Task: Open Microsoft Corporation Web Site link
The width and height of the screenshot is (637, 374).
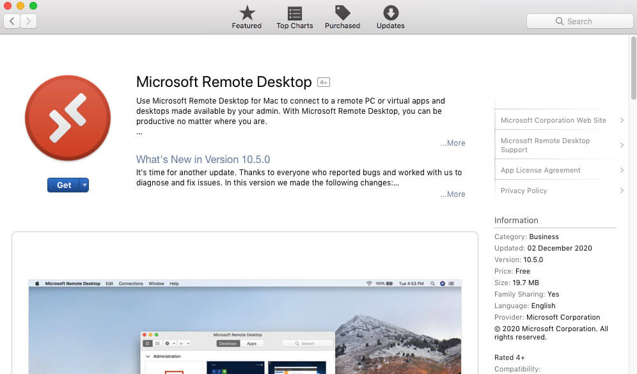Action: click(x=553, y=120)
